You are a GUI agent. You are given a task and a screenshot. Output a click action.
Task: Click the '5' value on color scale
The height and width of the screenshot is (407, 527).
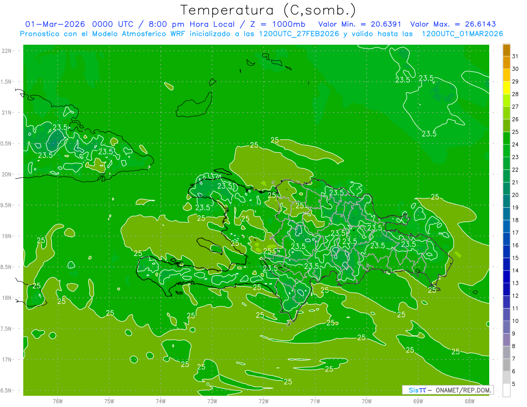click(514, 384)
